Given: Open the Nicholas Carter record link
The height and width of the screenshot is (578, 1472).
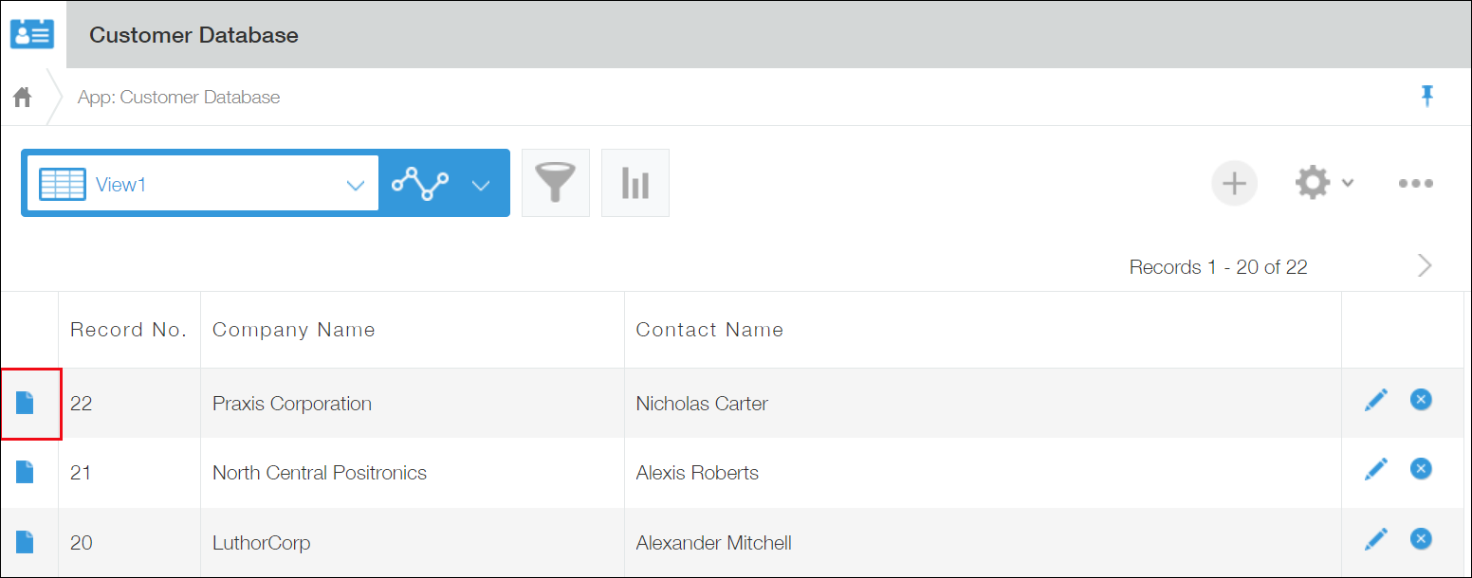Looking at the screenshot, I should click(x=702, y=403).
